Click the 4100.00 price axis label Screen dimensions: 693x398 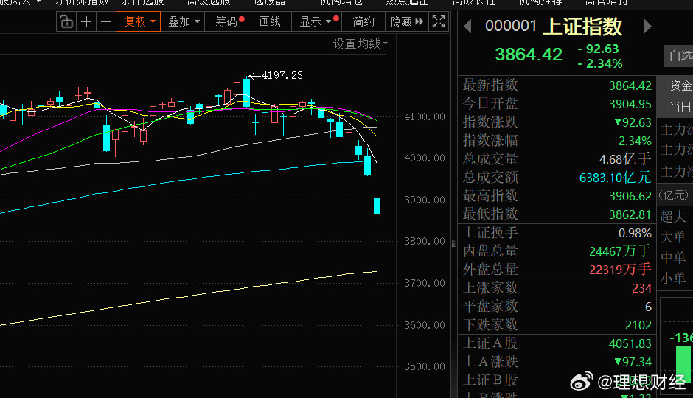(425, 116)
